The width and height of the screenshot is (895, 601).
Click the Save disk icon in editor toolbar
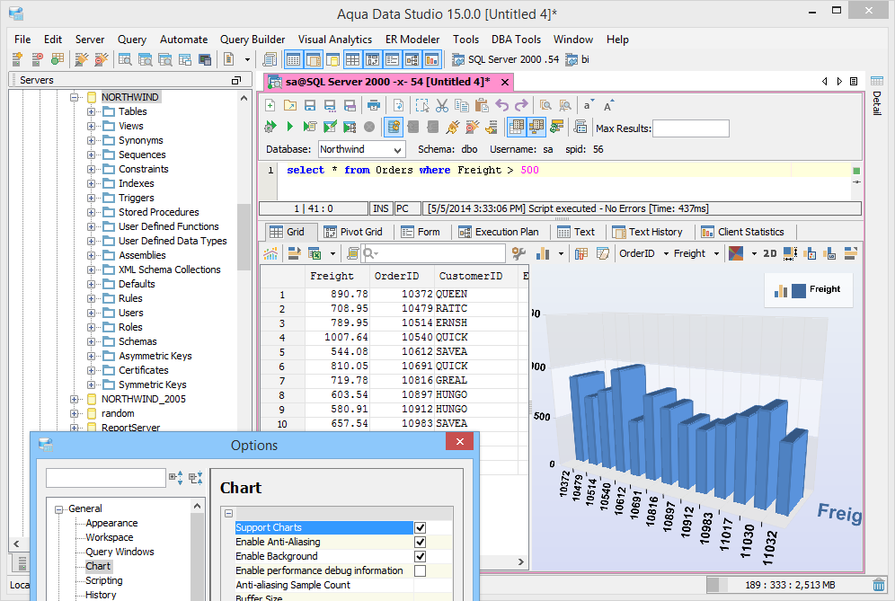coord(310,105)
